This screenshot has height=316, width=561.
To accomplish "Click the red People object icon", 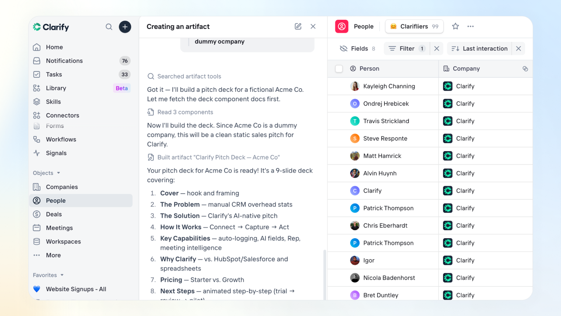I will pyautogui.click(x=342, y=26).
